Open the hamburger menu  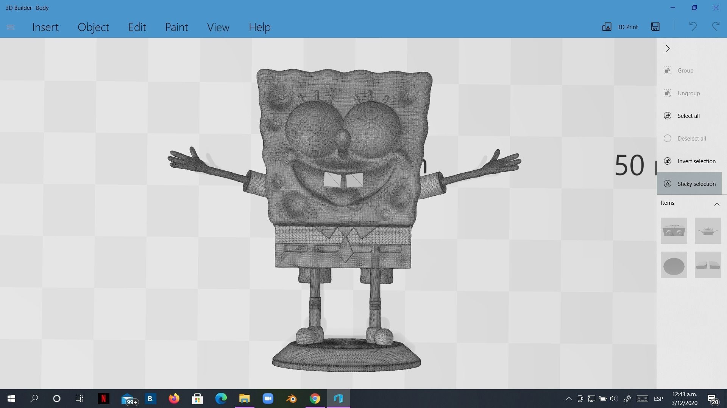[11, 27]
